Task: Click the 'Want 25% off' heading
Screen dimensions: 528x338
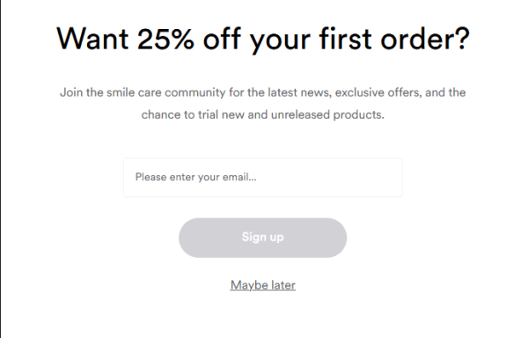Action: click(262, 39)
